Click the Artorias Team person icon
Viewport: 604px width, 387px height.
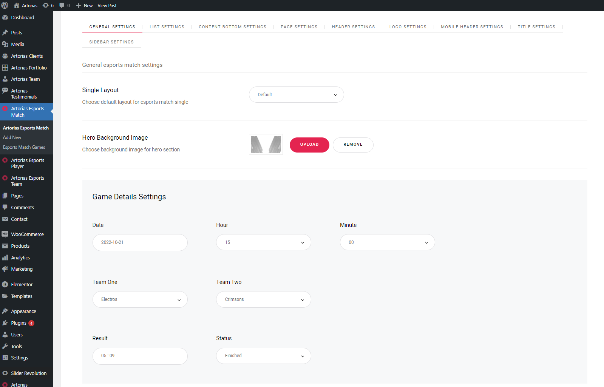click(5, 79)
